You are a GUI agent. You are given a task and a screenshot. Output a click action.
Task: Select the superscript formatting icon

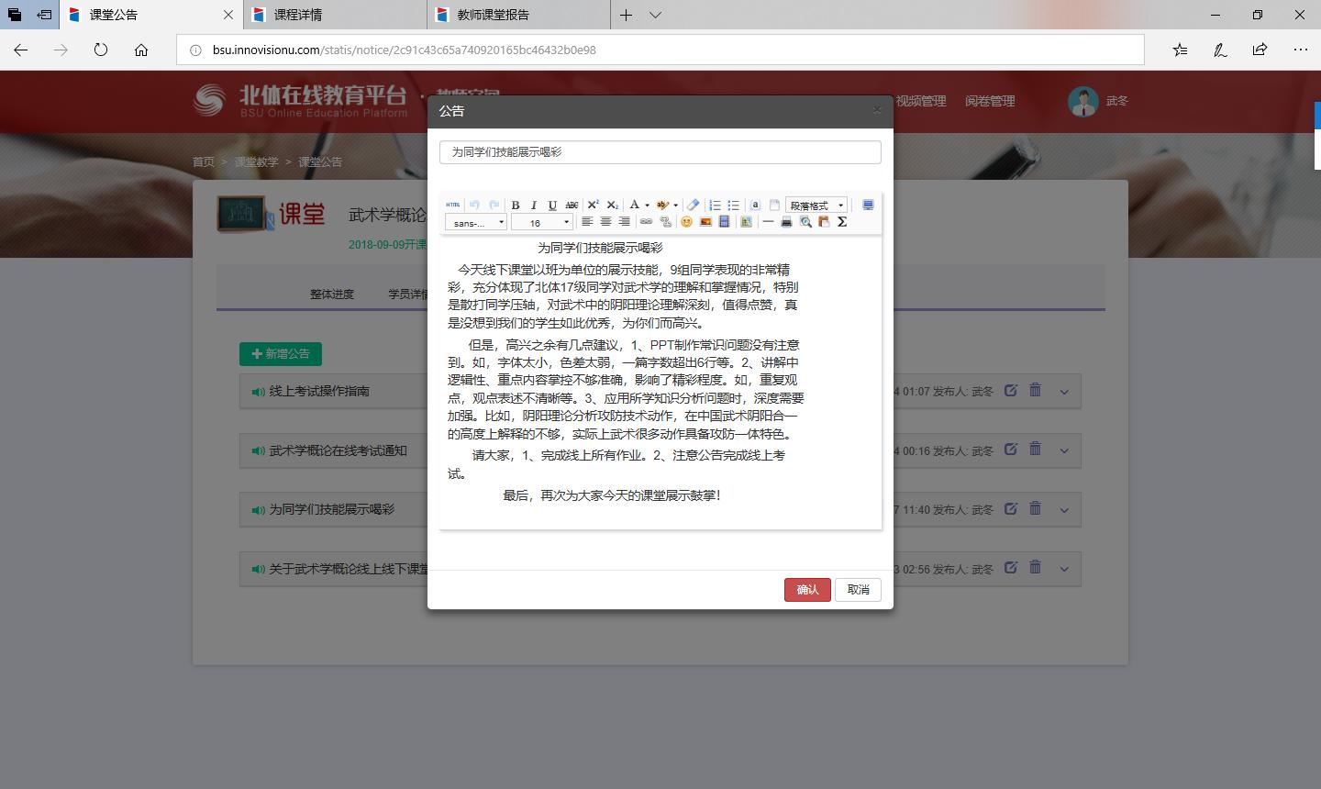point(593,204)
